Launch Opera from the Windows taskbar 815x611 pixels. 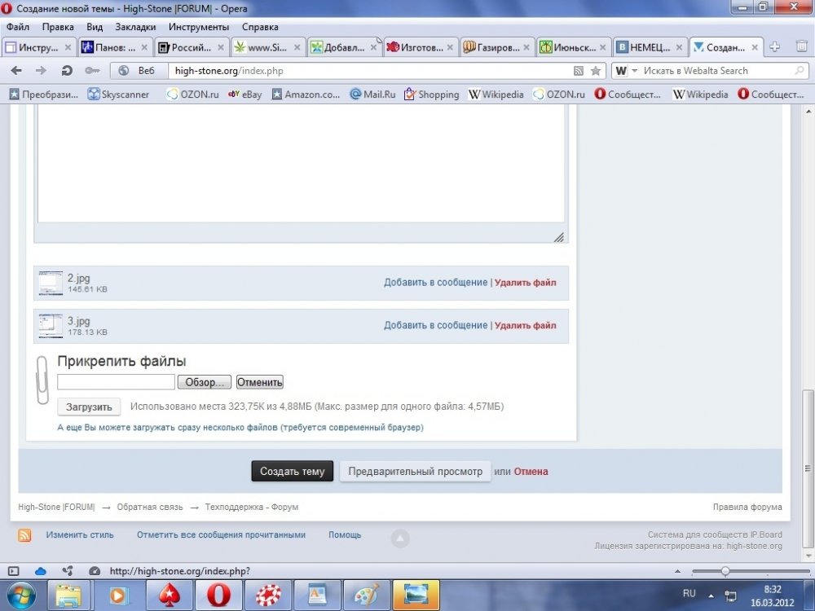tap(218, 595)
